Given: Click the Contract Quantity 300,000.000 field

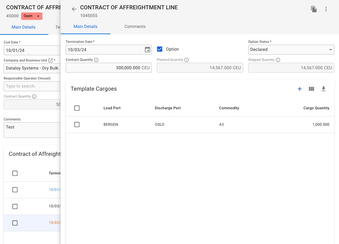Looking at the screenshot, I should (x=108, y=68).
